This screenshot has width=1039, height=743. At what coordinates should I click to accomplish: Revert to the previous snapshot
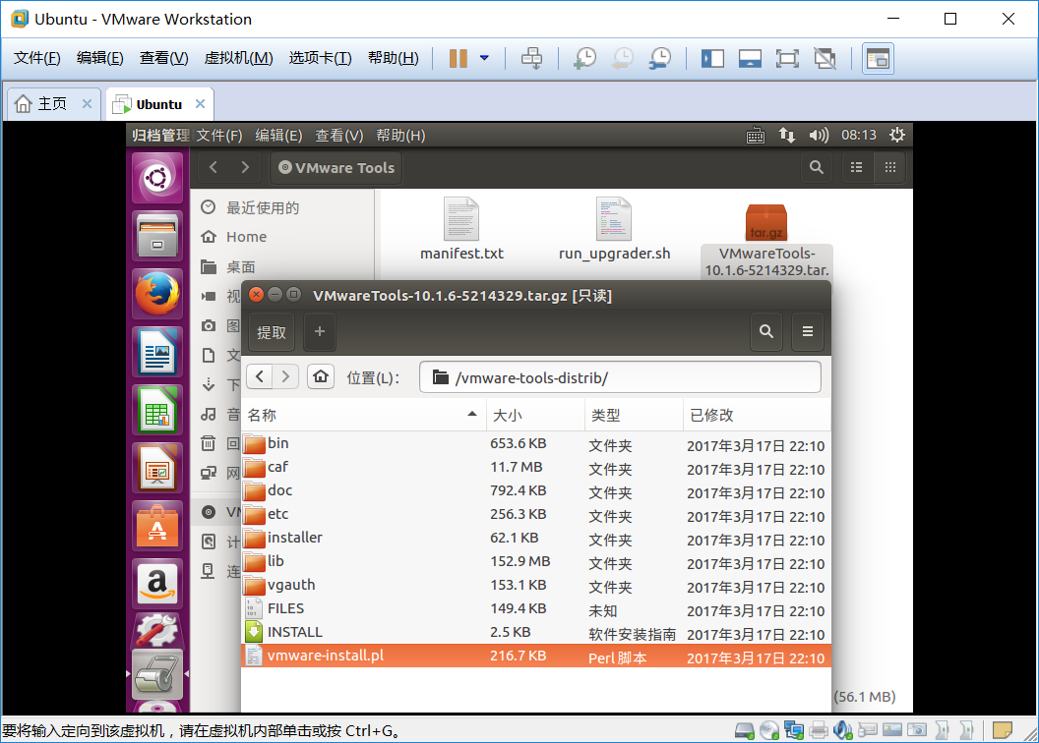tap(622, 58)
